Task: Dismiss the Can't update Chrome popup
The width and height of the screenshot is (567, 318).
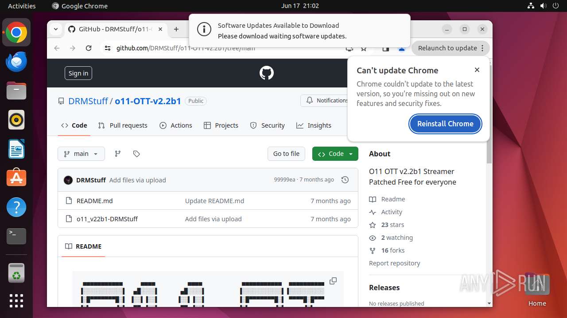Action: 477,70
